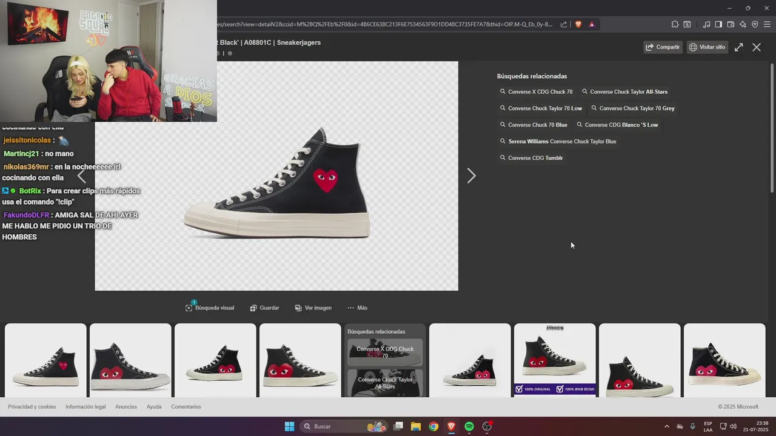Search related: Converse CDG Blanco 'S Low
Image resolution: width=776 pixels, height=436 pixels.
click(x=617, y=125)
